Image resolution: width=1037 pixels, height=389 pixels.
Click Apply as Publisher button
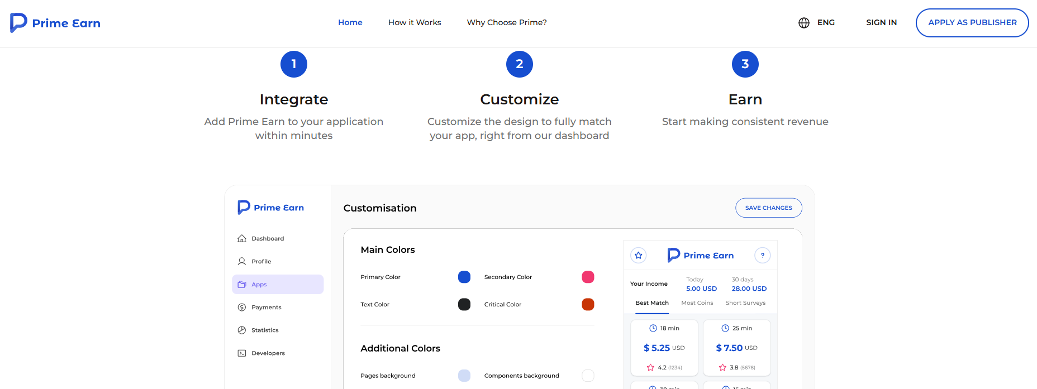click(972, 23)
